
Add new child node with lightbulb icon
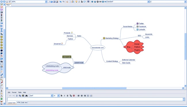pos(77,2)
